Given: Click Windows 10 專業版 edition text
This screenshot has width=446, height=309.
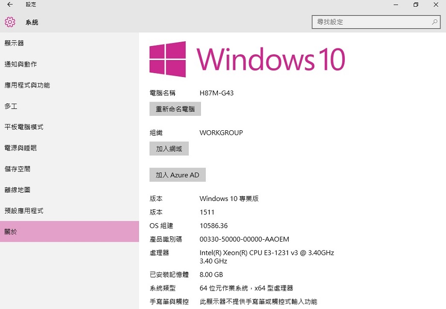Looking at the screenshot, I should coord(229,199).
